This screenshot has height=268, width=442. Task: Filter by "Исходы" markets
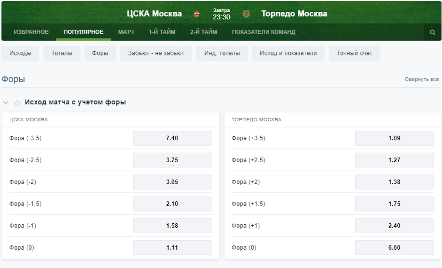click(x=20, y=53)
